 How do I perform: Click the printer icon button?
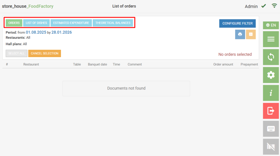pyautogui.click(x=240, y=34)
